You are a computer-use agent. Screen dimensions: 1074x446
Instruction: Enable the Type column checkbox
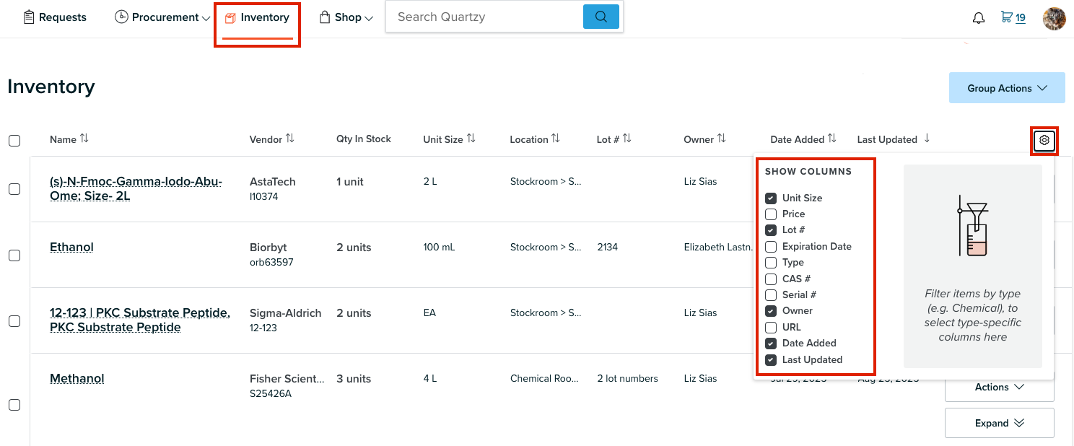(771, 263)
